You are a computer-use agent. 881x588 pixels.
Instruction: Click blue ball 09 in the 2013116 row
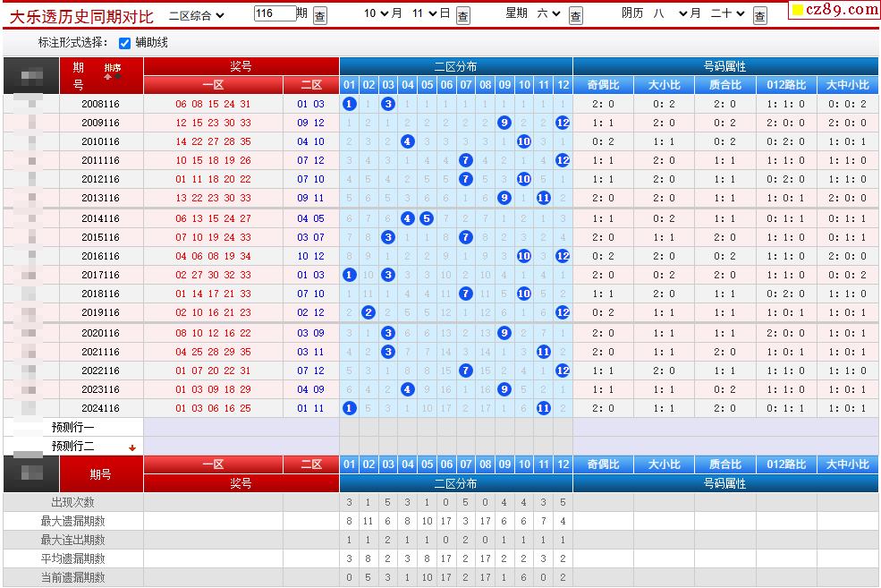point(504,198)
